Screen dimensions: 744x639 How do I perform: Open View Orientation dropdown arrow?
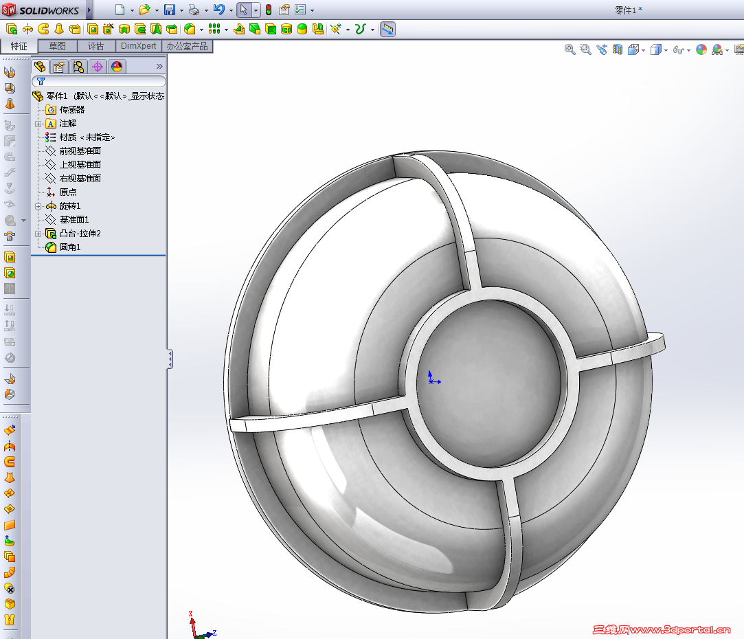(x=644, y=50)
